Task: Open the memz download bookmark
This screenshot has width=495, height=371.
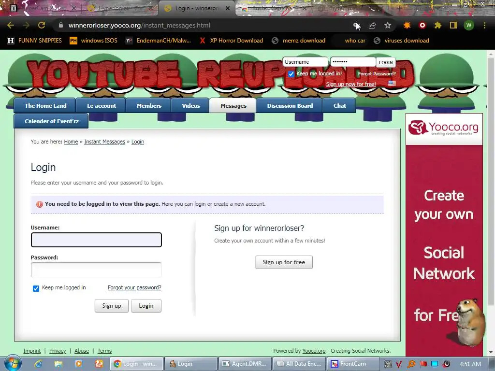Action: point(299,41)
